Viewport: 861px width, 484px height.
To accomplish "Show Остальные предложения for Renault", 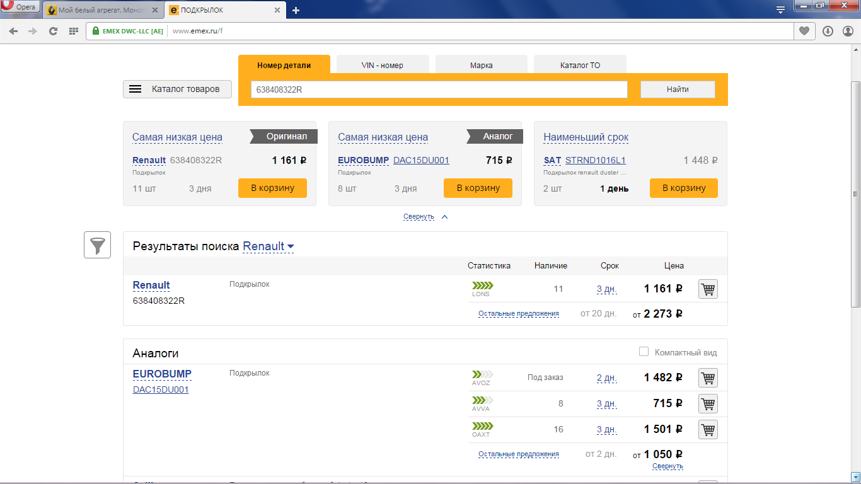I will point(519,314).
